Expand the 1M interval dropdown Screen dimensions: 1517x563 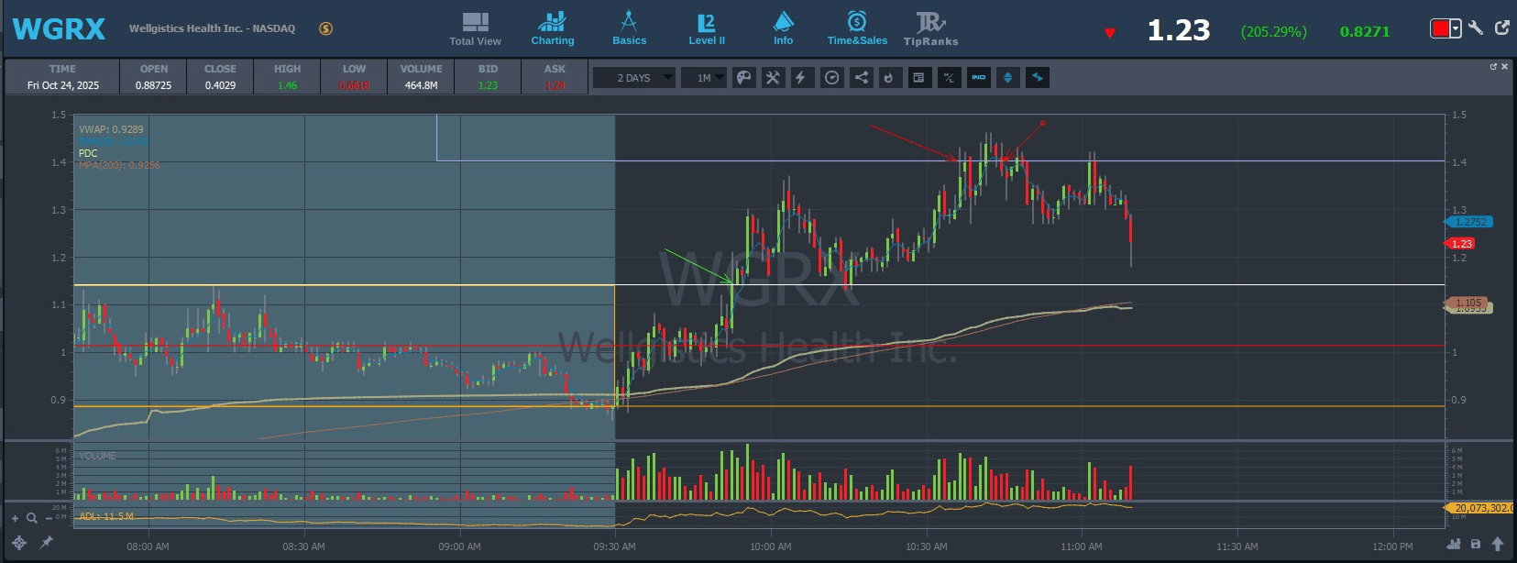[704, 78]
